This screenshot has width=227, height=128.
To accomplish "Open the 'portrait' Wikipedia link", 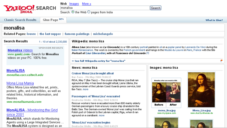I will [144, 47].
